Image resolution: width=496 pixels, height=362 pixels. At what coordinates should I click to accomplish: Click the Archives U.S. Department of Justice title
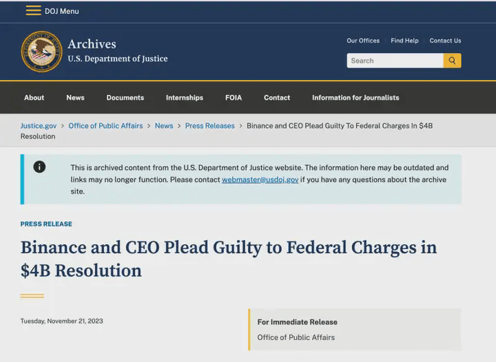(x=117, y=51)
